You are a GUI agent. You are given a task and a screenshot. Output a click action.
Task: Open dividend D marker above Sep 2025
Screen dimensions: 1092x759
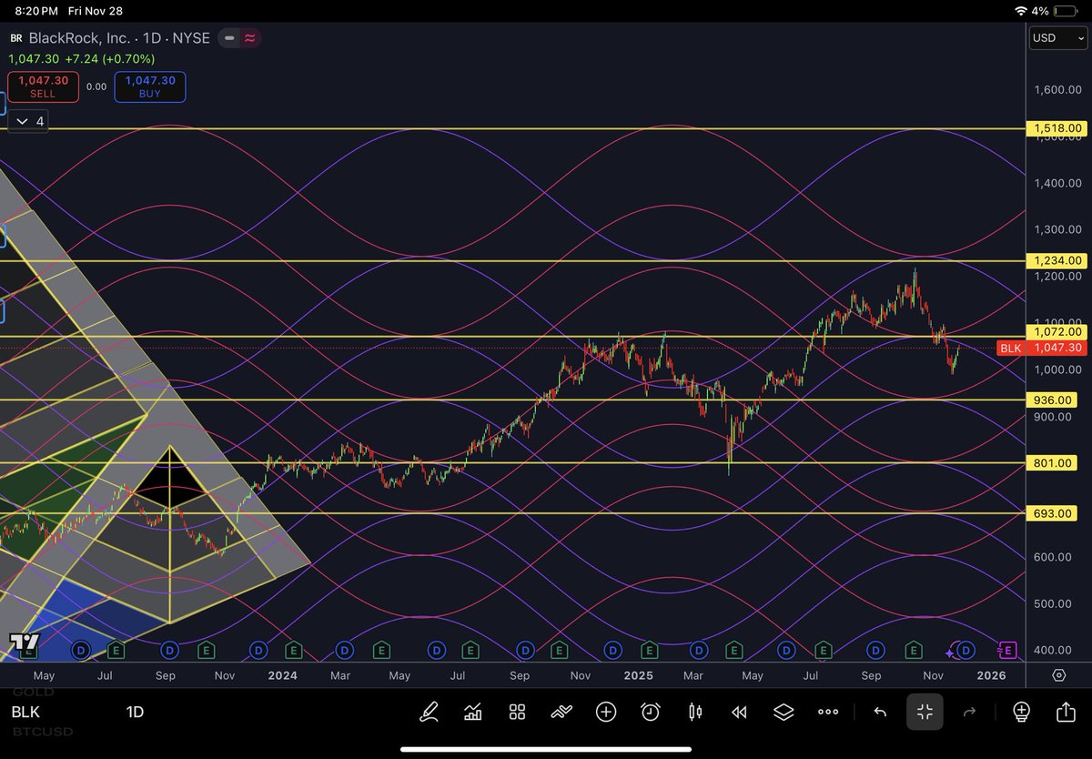click(x=875, y=650)
